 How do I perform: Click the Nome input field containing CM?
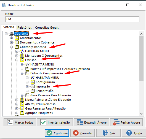[x=72, y=19]
